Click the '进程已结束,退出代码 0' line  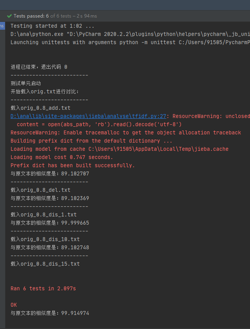pos(39,67)
